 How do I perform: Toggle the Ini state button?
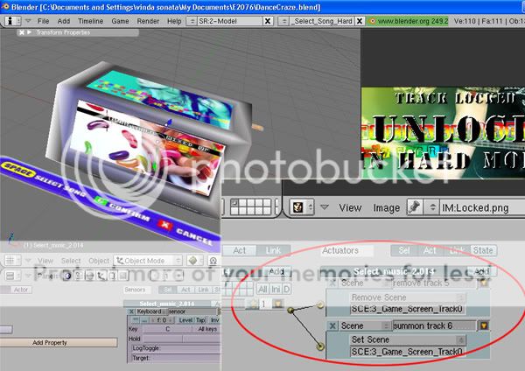tap(274, 289)
